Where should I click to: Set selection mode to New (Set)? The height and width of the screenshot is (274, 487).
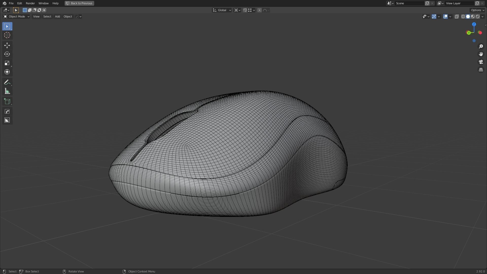click(x=25, y=10)
